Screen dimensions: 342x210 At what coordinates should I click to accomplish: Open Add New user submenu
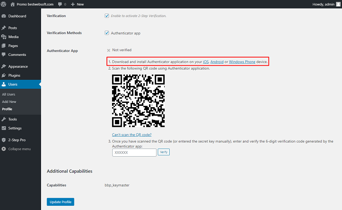[x=9, y=102]
